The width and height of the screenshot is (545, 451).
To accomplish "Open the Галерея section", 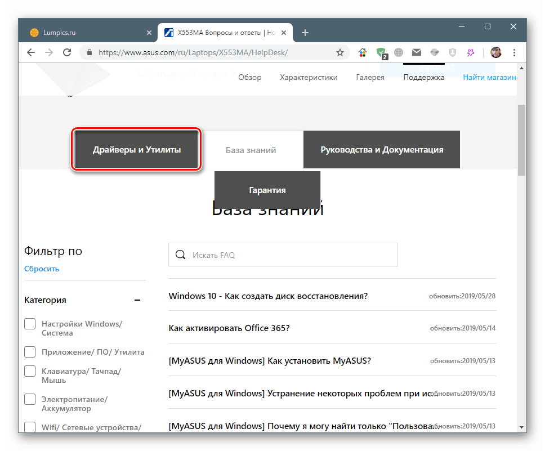I will [370, 77].
